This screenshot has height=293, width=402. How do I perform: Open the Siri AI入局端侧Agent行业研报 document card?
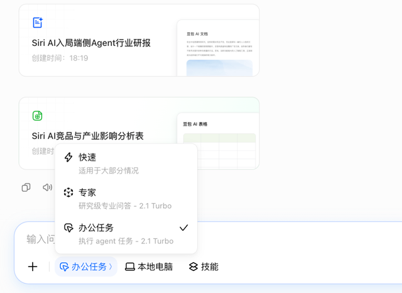coord(139,40)
